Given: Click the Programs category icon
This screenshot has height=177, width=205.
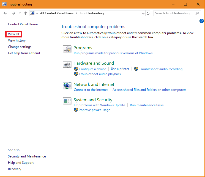Looking at the screenshot, I should [67, 49].
